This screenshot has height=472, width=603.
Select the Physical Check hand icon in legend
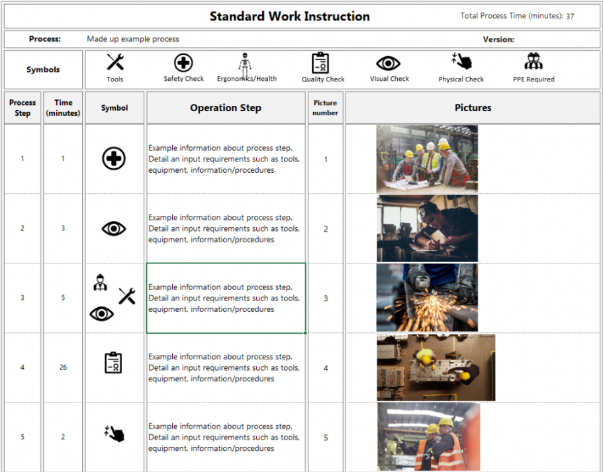tap(461, 62)
